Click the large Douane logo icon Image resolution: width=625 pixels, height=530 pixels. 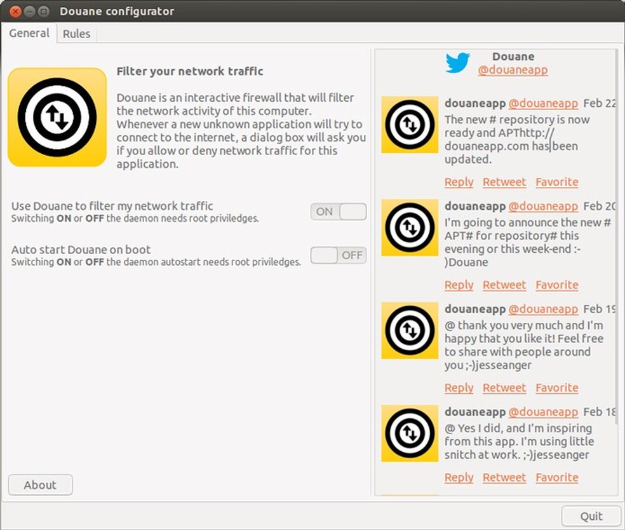[57, 117]
